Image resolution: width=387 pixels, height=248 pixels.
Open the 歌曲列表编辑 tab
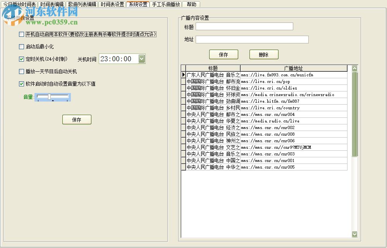(x=82, y=4)
